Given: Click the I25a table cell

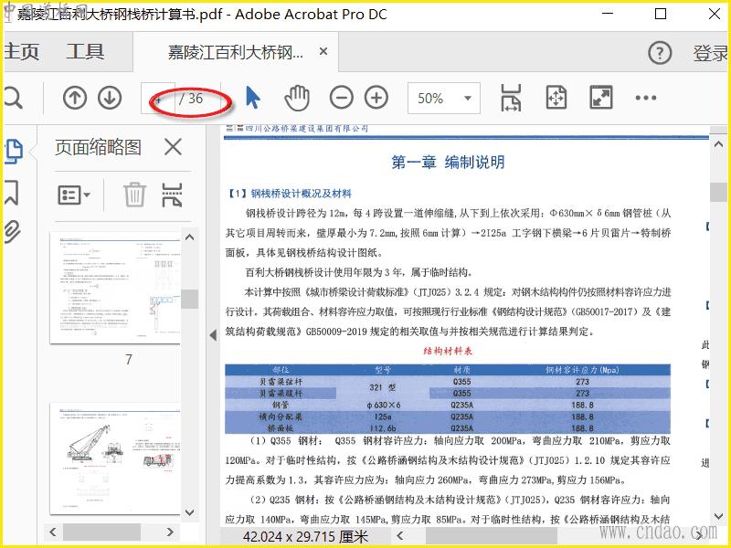Looking at the screenshot, I should (x=383, y=416).
